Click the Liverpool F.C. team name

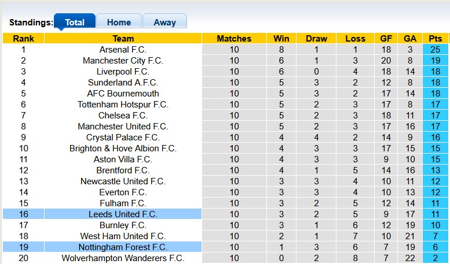[x=123, y=72]
